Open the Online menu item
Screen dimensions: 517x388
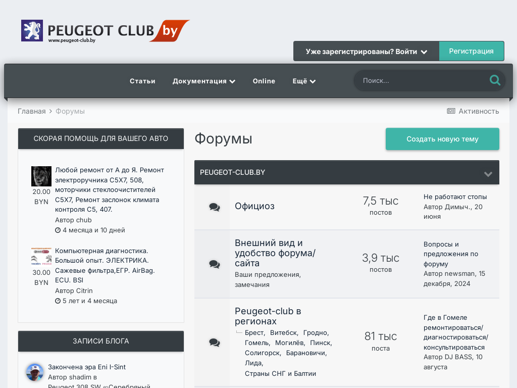(x=264, y=81)
